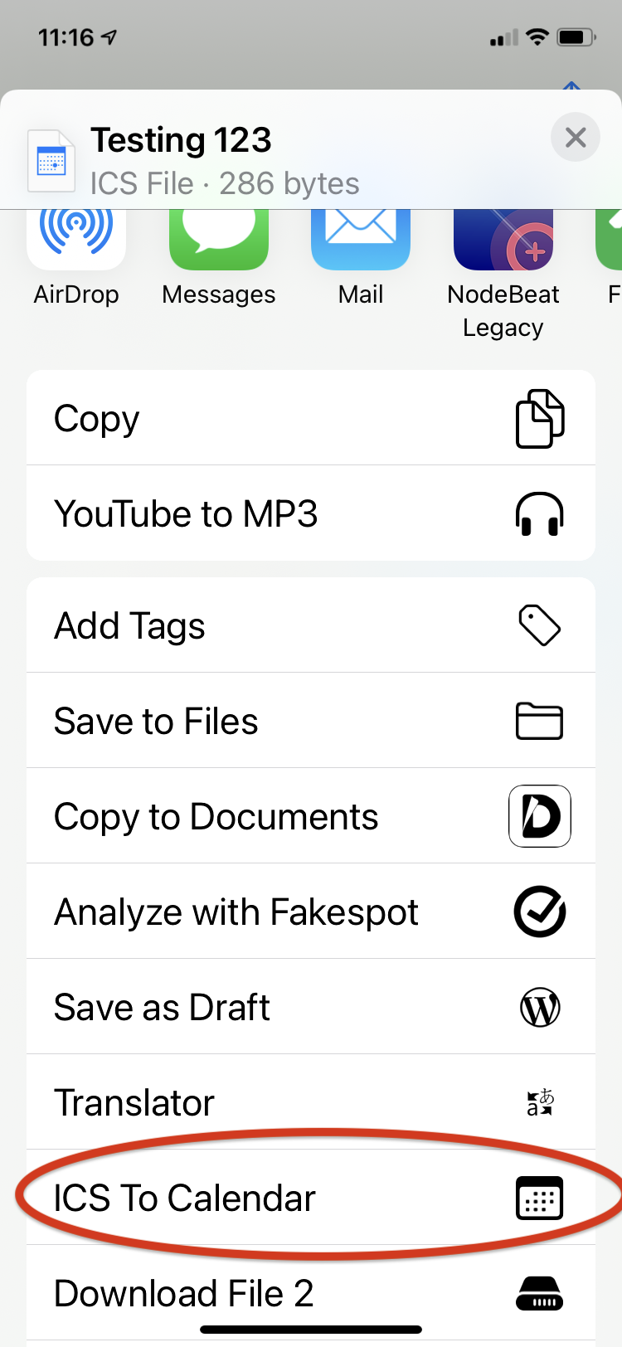Open the Mail app share icon
The height and width of the screenshot is (1347, 622).
361,240
